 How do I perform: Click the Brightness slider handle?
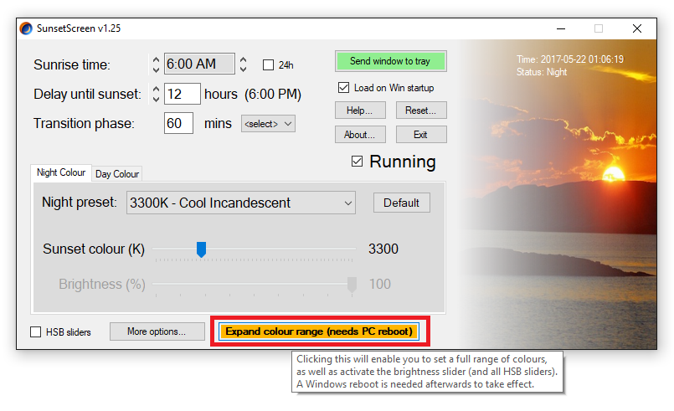352,285
